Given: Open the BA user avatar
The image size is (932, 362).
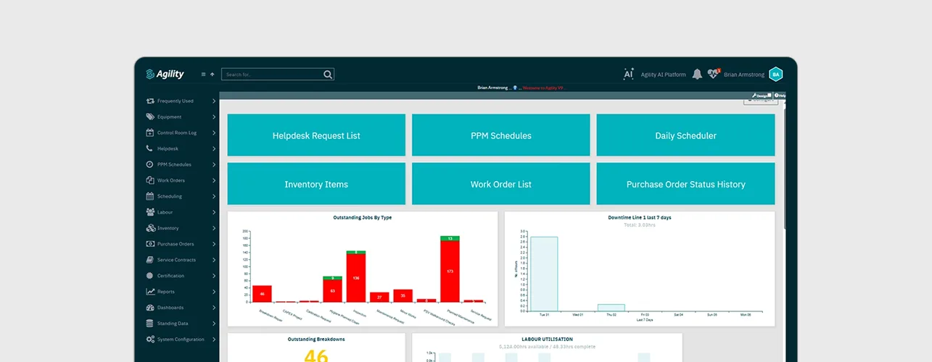Looking at the screenshot, I should pyautogui.click(x=775, y=74).
